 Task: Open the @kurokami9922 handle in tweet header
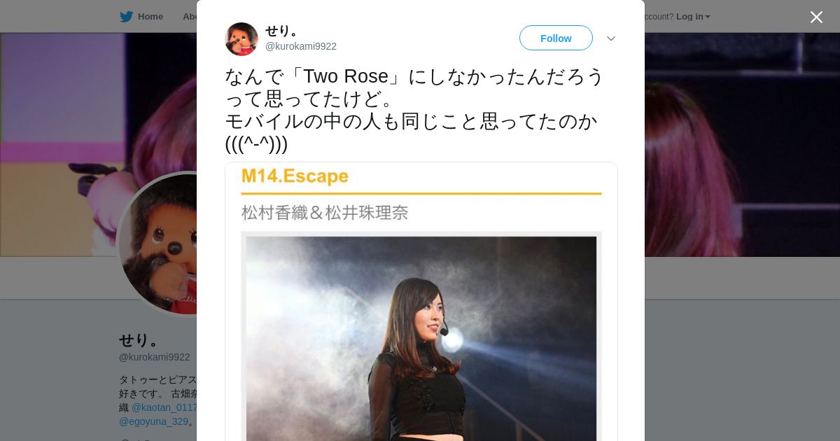(301, 46)
